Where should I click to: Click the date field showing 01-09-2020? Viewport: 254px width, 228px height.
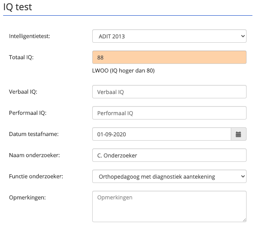[x=161, y=134]
